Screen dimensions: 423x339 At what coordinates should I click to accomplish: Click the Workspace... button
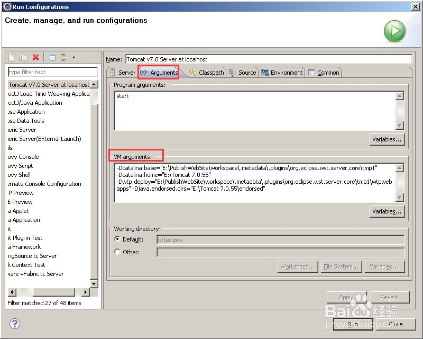[x=298, y=266]
